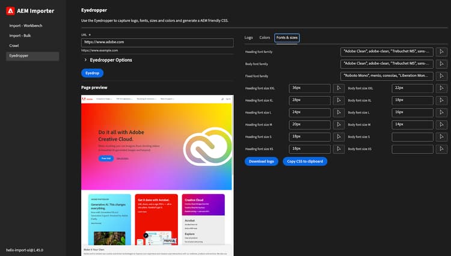The image size is (451, 256).
Task: Click the Free trial button in preview
Action: pyautogui.click(x=106, y=158)
